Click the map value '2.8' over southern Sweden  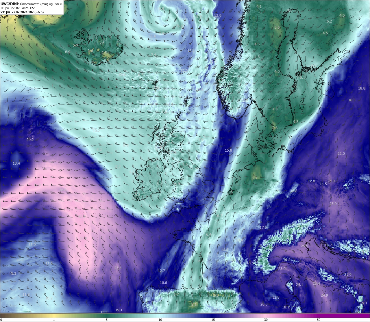[x=275, y=128]
